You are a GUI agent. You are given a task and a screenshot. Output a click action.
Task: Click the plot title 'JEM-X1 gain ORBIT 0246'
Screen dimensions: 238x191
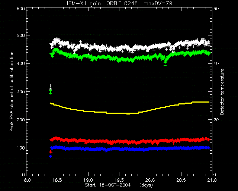(x=102, y=3)
